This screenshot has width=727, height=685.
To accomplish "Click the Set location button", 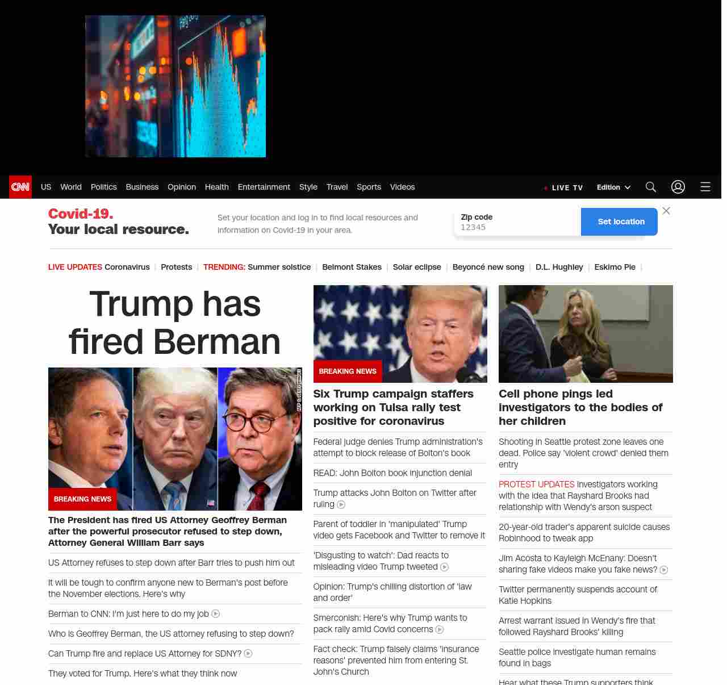I will pyautogui.click(x=619, y=222).
